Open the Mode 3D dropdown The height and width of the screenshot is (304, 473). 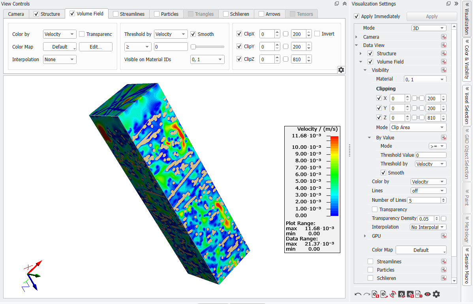tap(429, 28)
